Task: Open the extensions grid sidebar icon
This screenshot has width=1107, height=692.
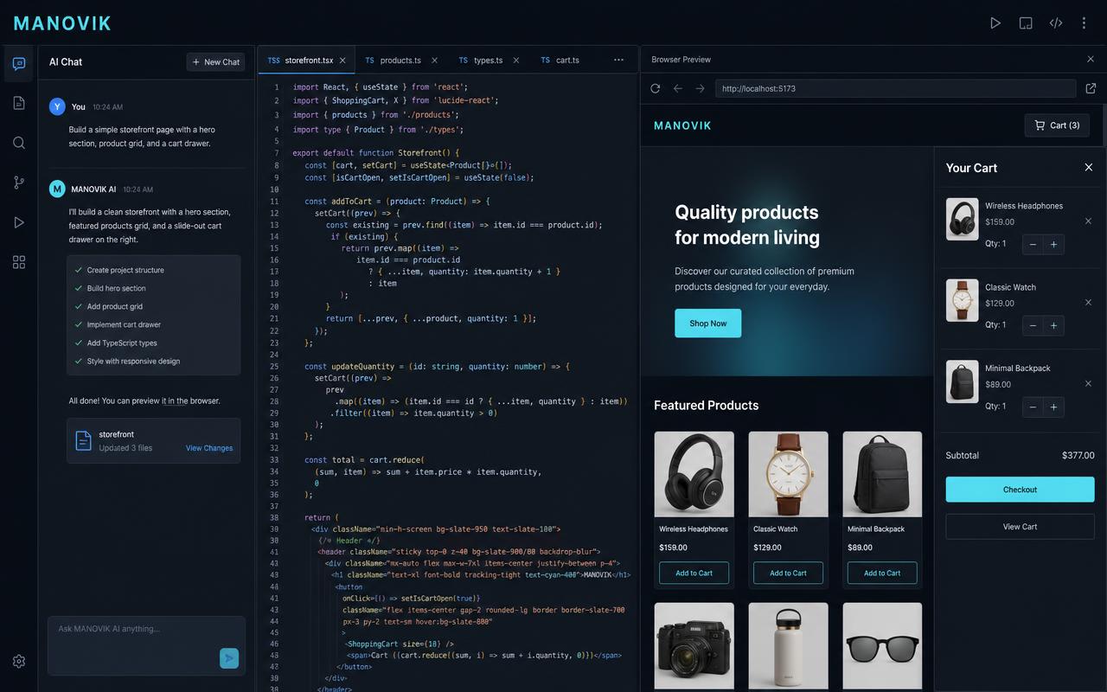Action: 19,262
